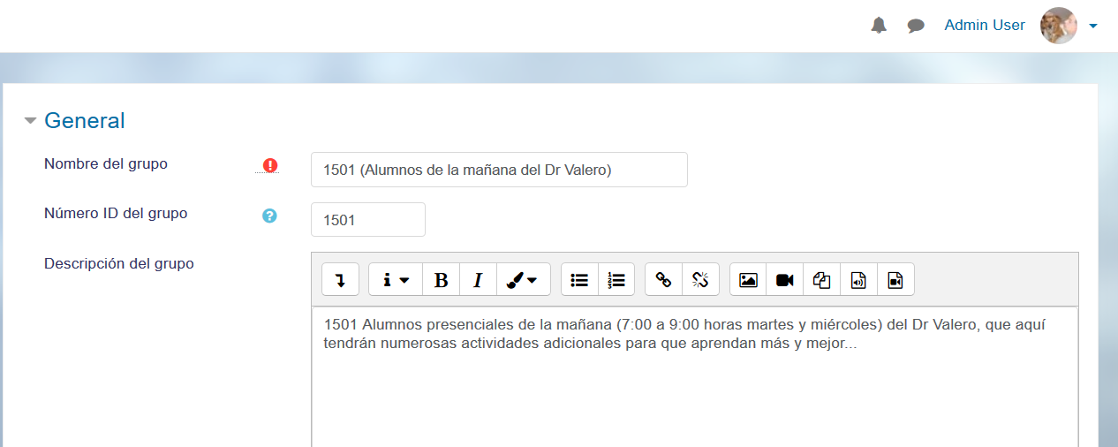Open help for Número ID del grupo
The height and width of the screenshot is (447, 1118).
tap(270, 215)
